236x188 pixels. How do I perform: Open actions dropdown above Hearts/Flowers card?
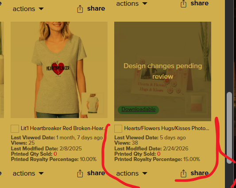click(x=132, y=4)
